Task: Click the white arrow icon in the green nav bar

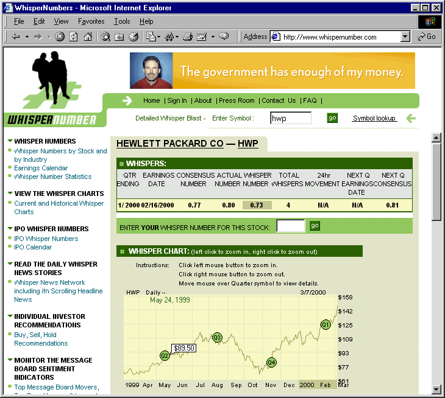Action: coord(127,100)
